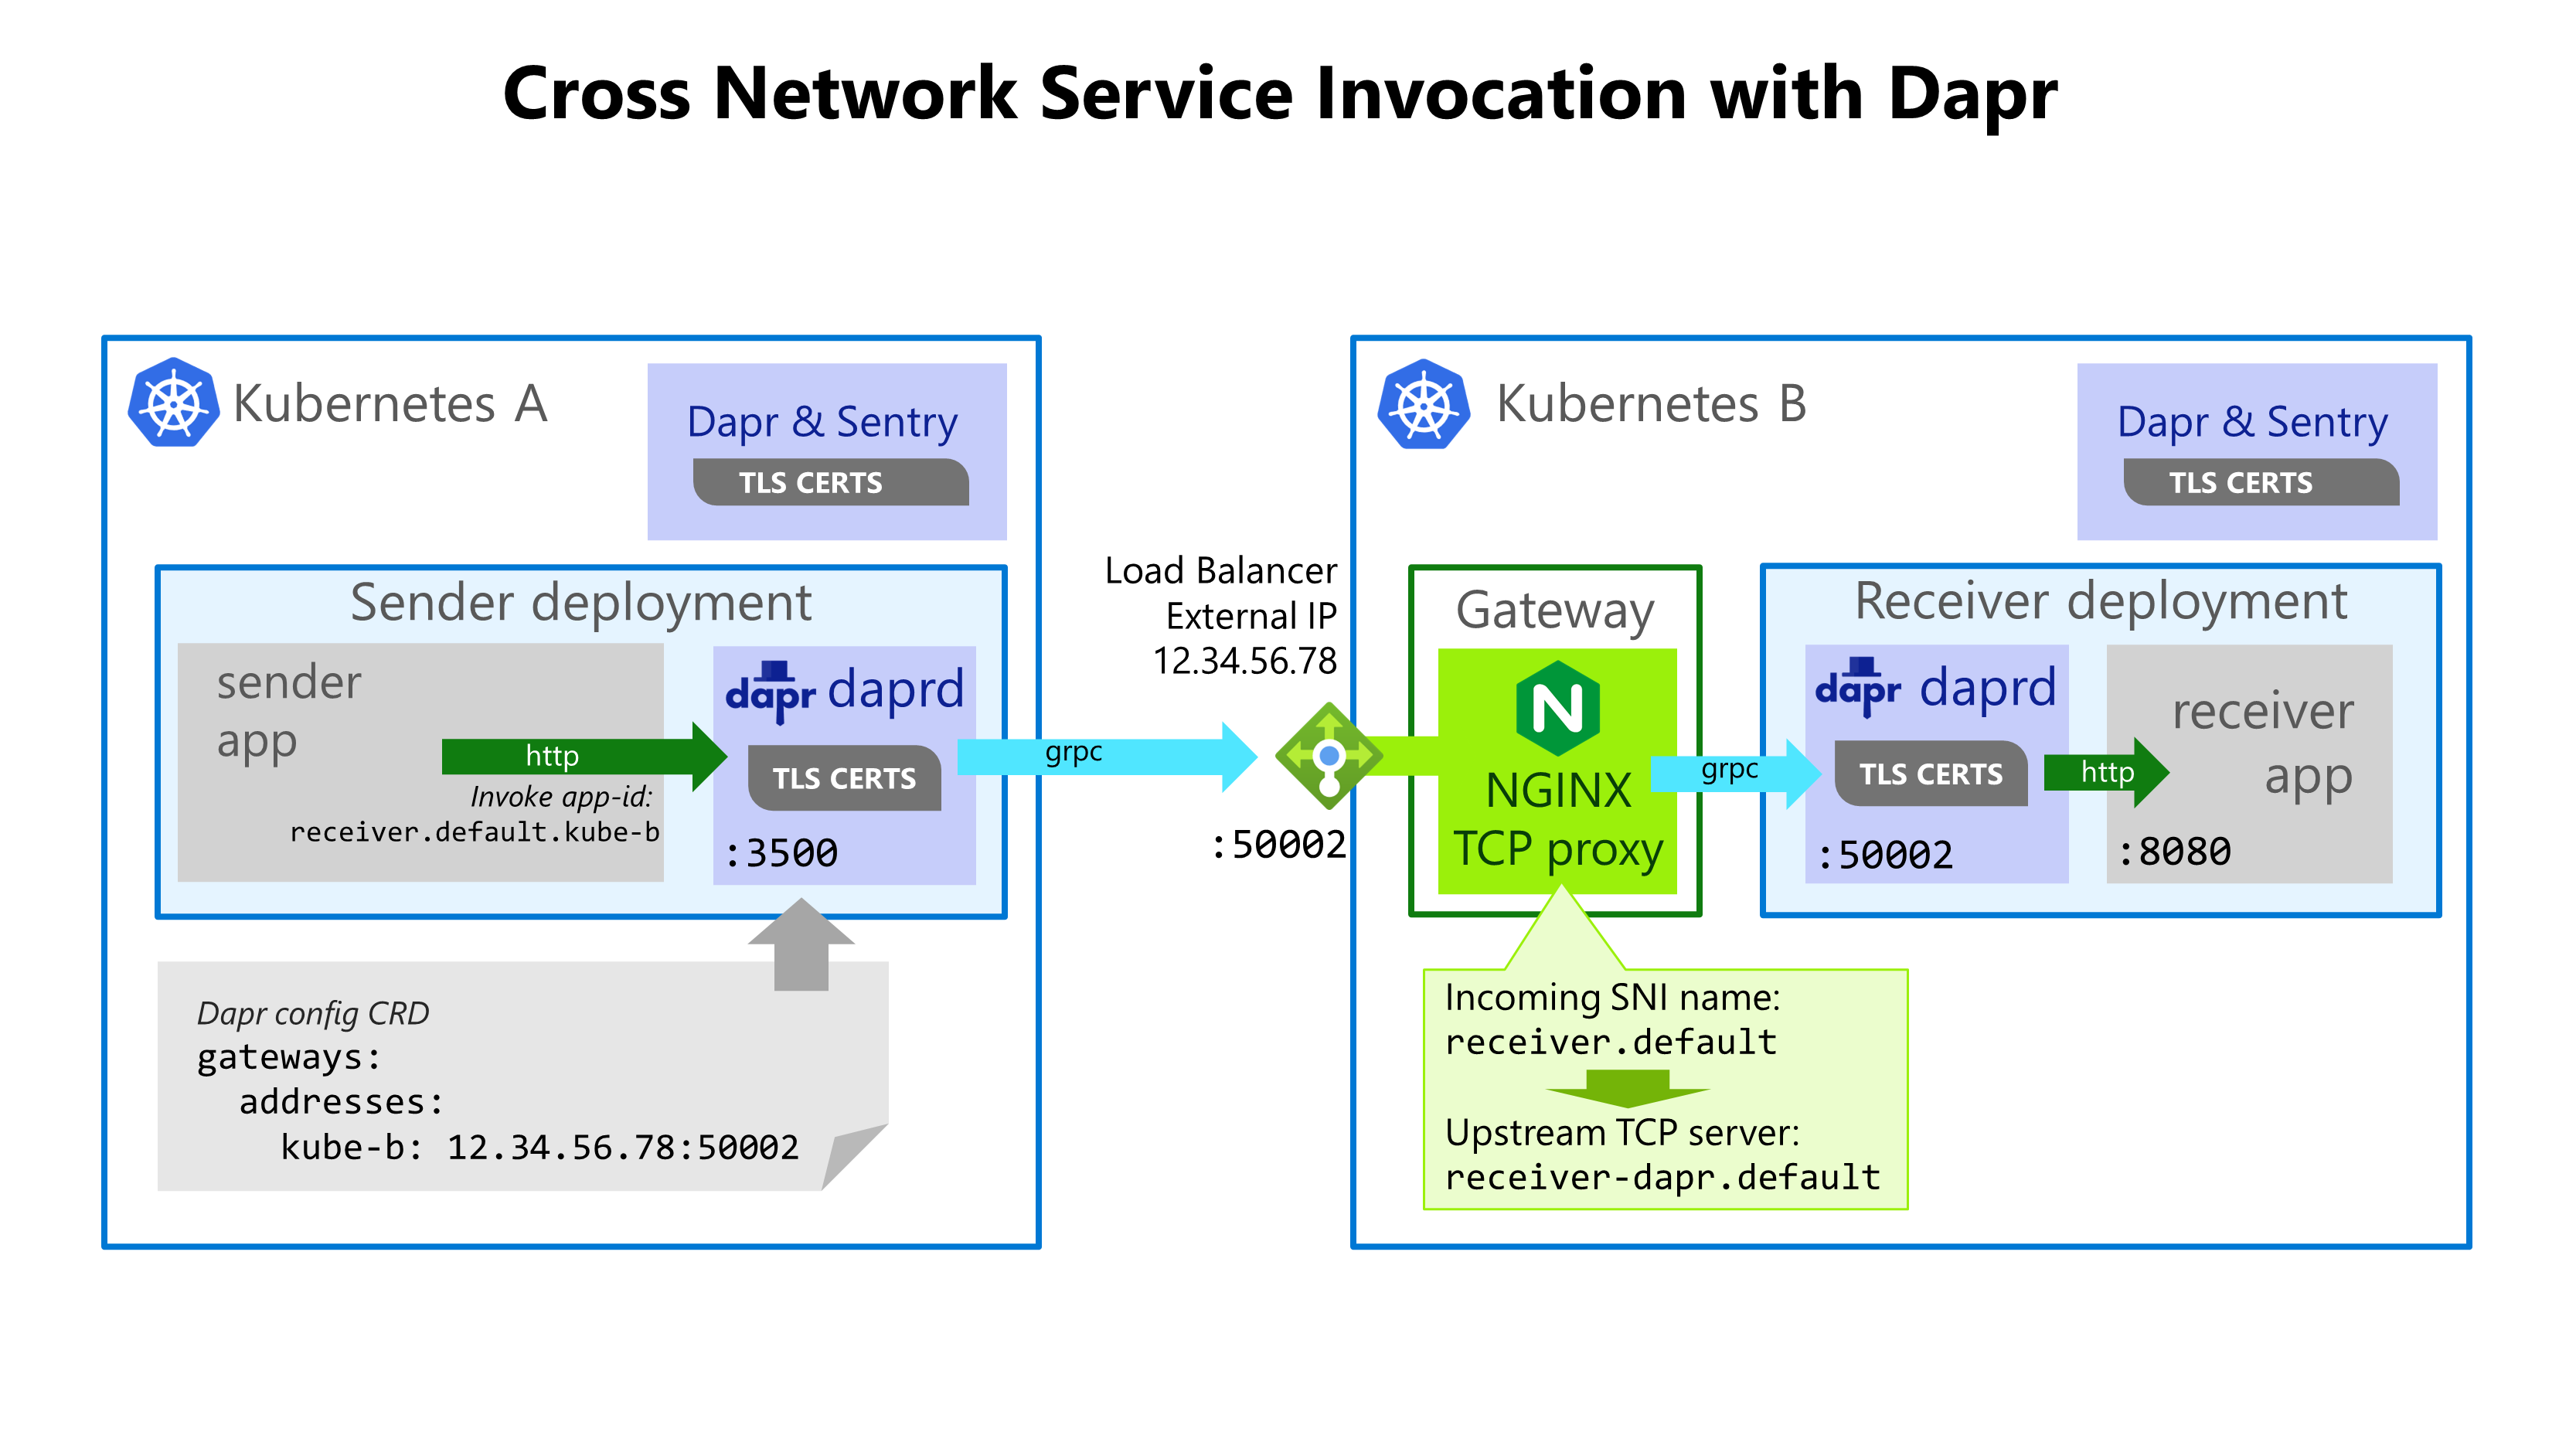Click the green downward arrow in SNI callout
Image resolution: width=2576 pixels, height=1449 pixels.
(x=1627, y=1088)
